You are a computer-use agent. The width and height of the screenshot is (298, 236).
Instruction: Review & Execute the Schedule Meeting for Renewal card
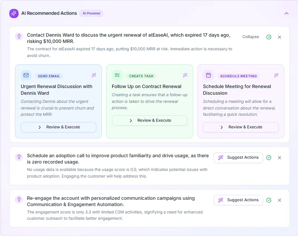tap(241, 127)
